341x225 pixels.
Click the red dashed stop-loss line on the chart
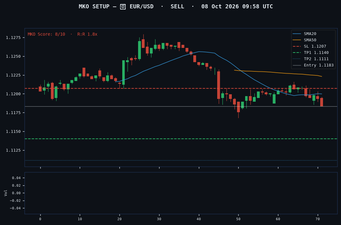point(181,88)
